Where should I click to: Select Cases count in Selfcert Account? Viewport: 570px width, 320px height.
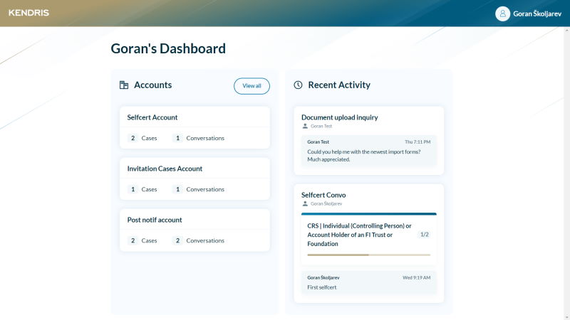[142, 138]
